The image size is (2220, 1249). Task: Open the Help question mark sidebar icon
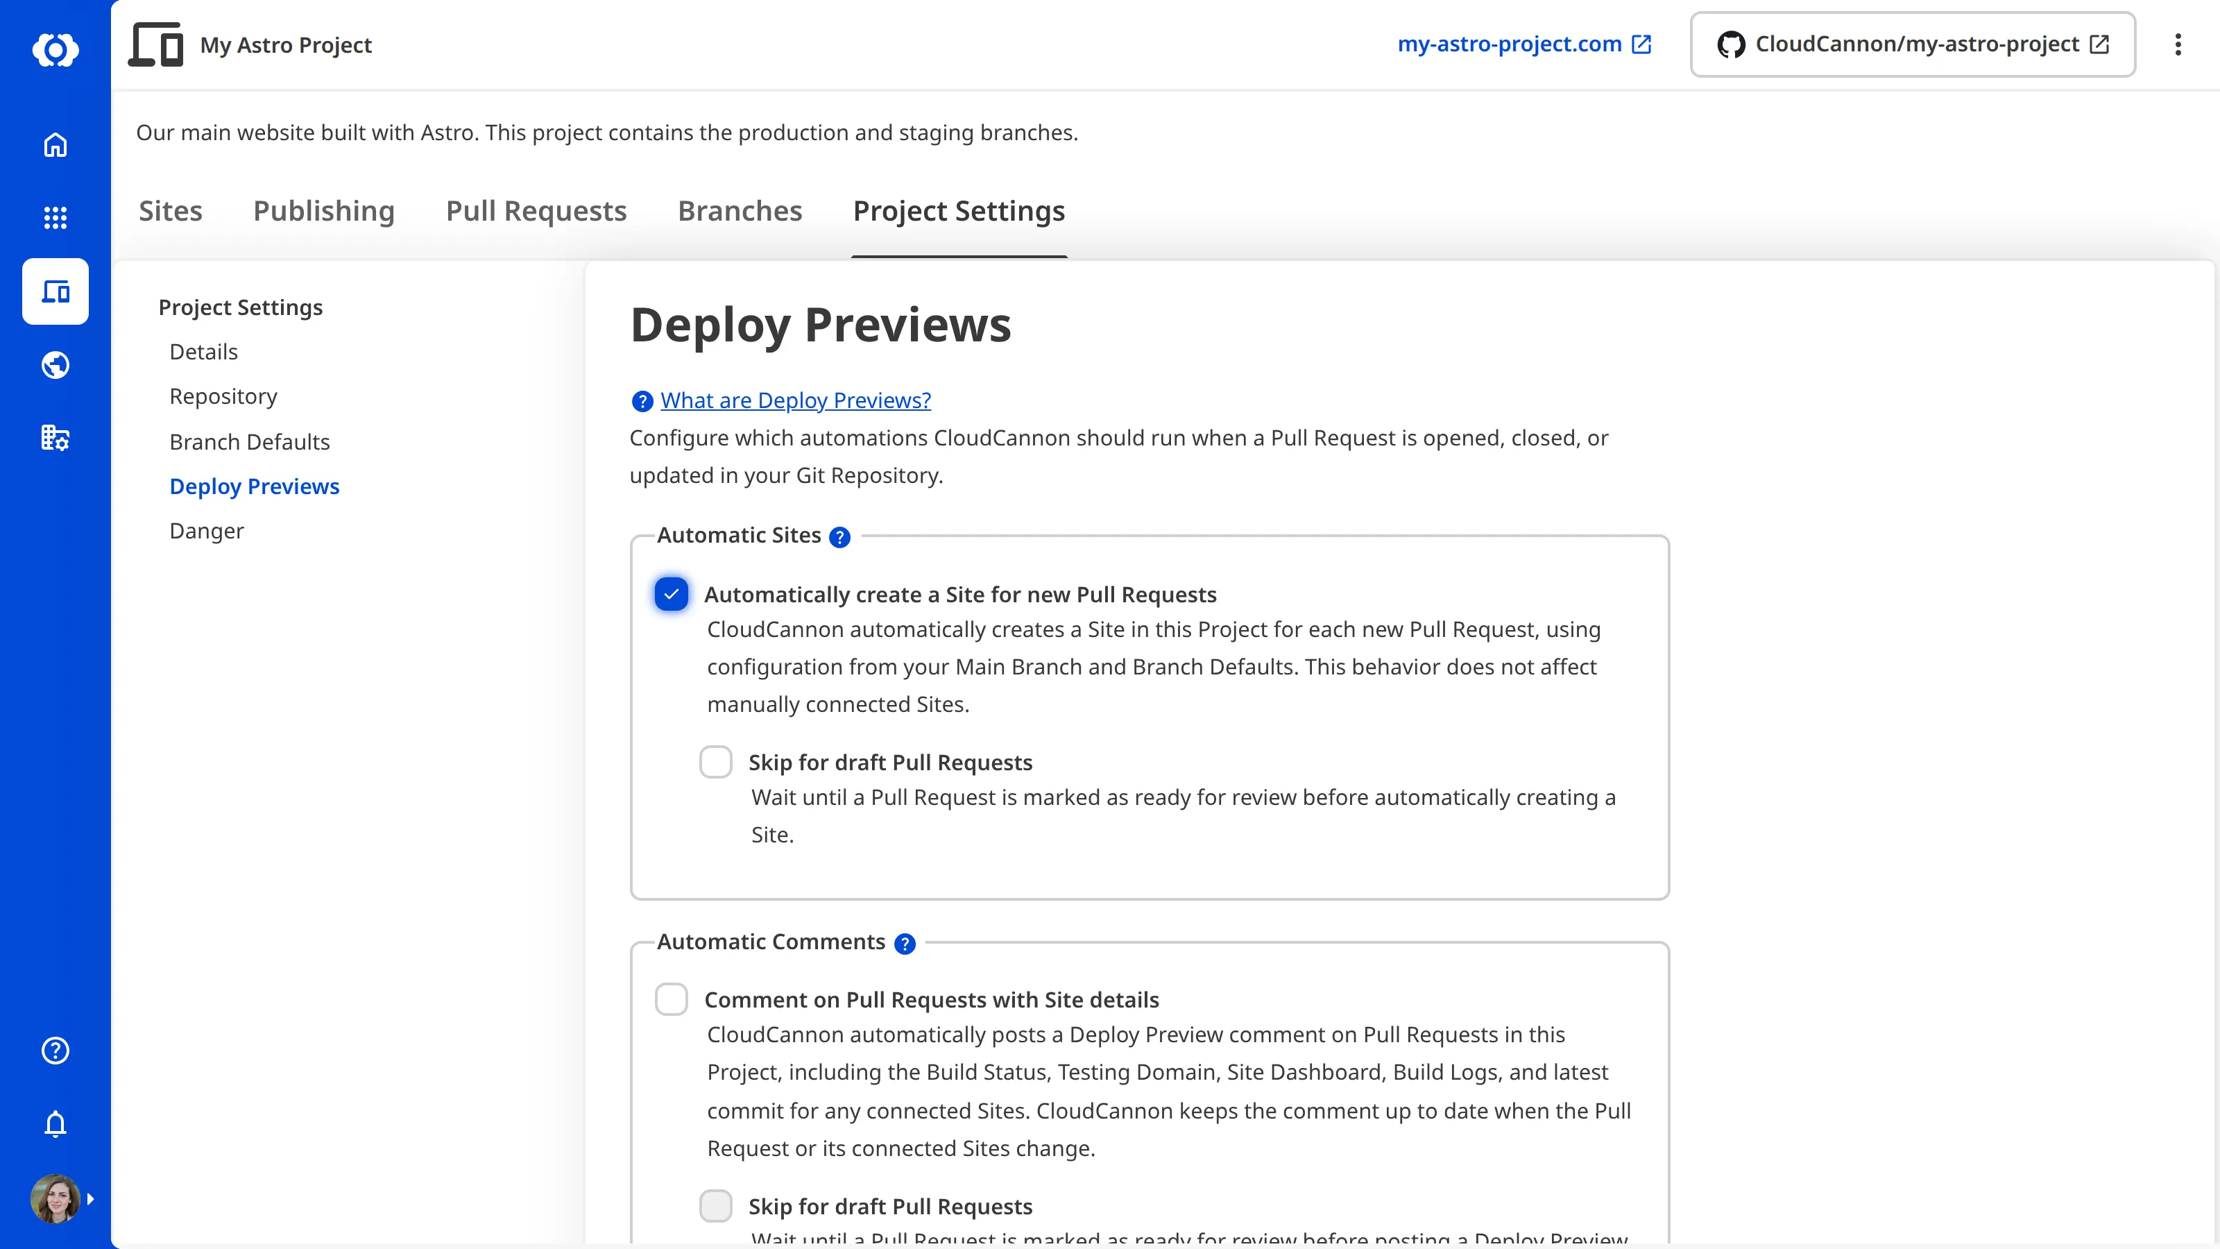[55, 1050]
